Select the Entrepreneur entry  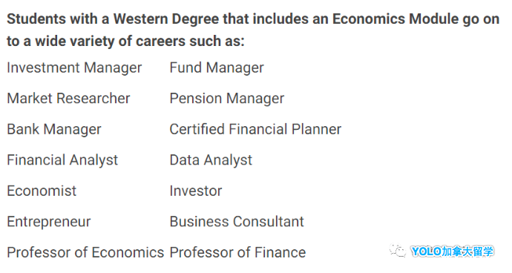point(49,222)
